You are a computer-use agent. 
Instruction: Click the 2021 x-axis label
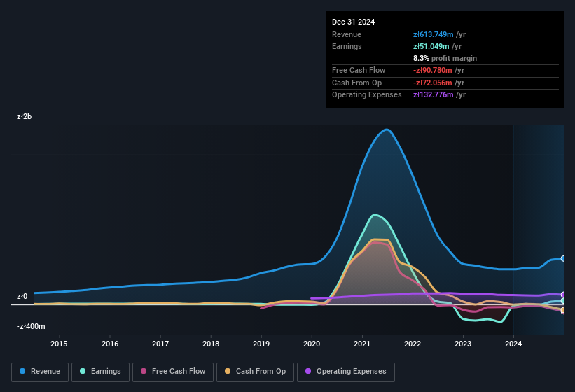pyautogui.click(x=362, y=344)
